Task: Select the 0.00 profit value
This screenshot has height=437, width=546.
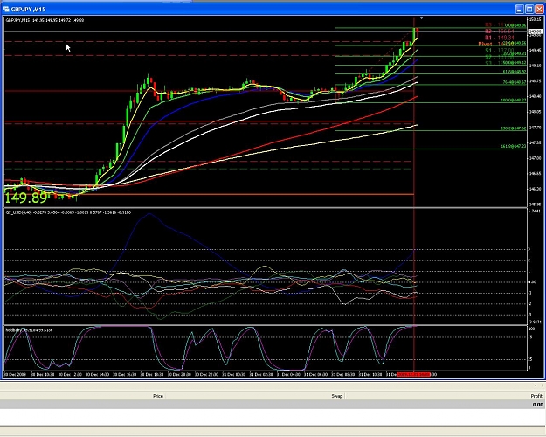Action: point(538,405)
